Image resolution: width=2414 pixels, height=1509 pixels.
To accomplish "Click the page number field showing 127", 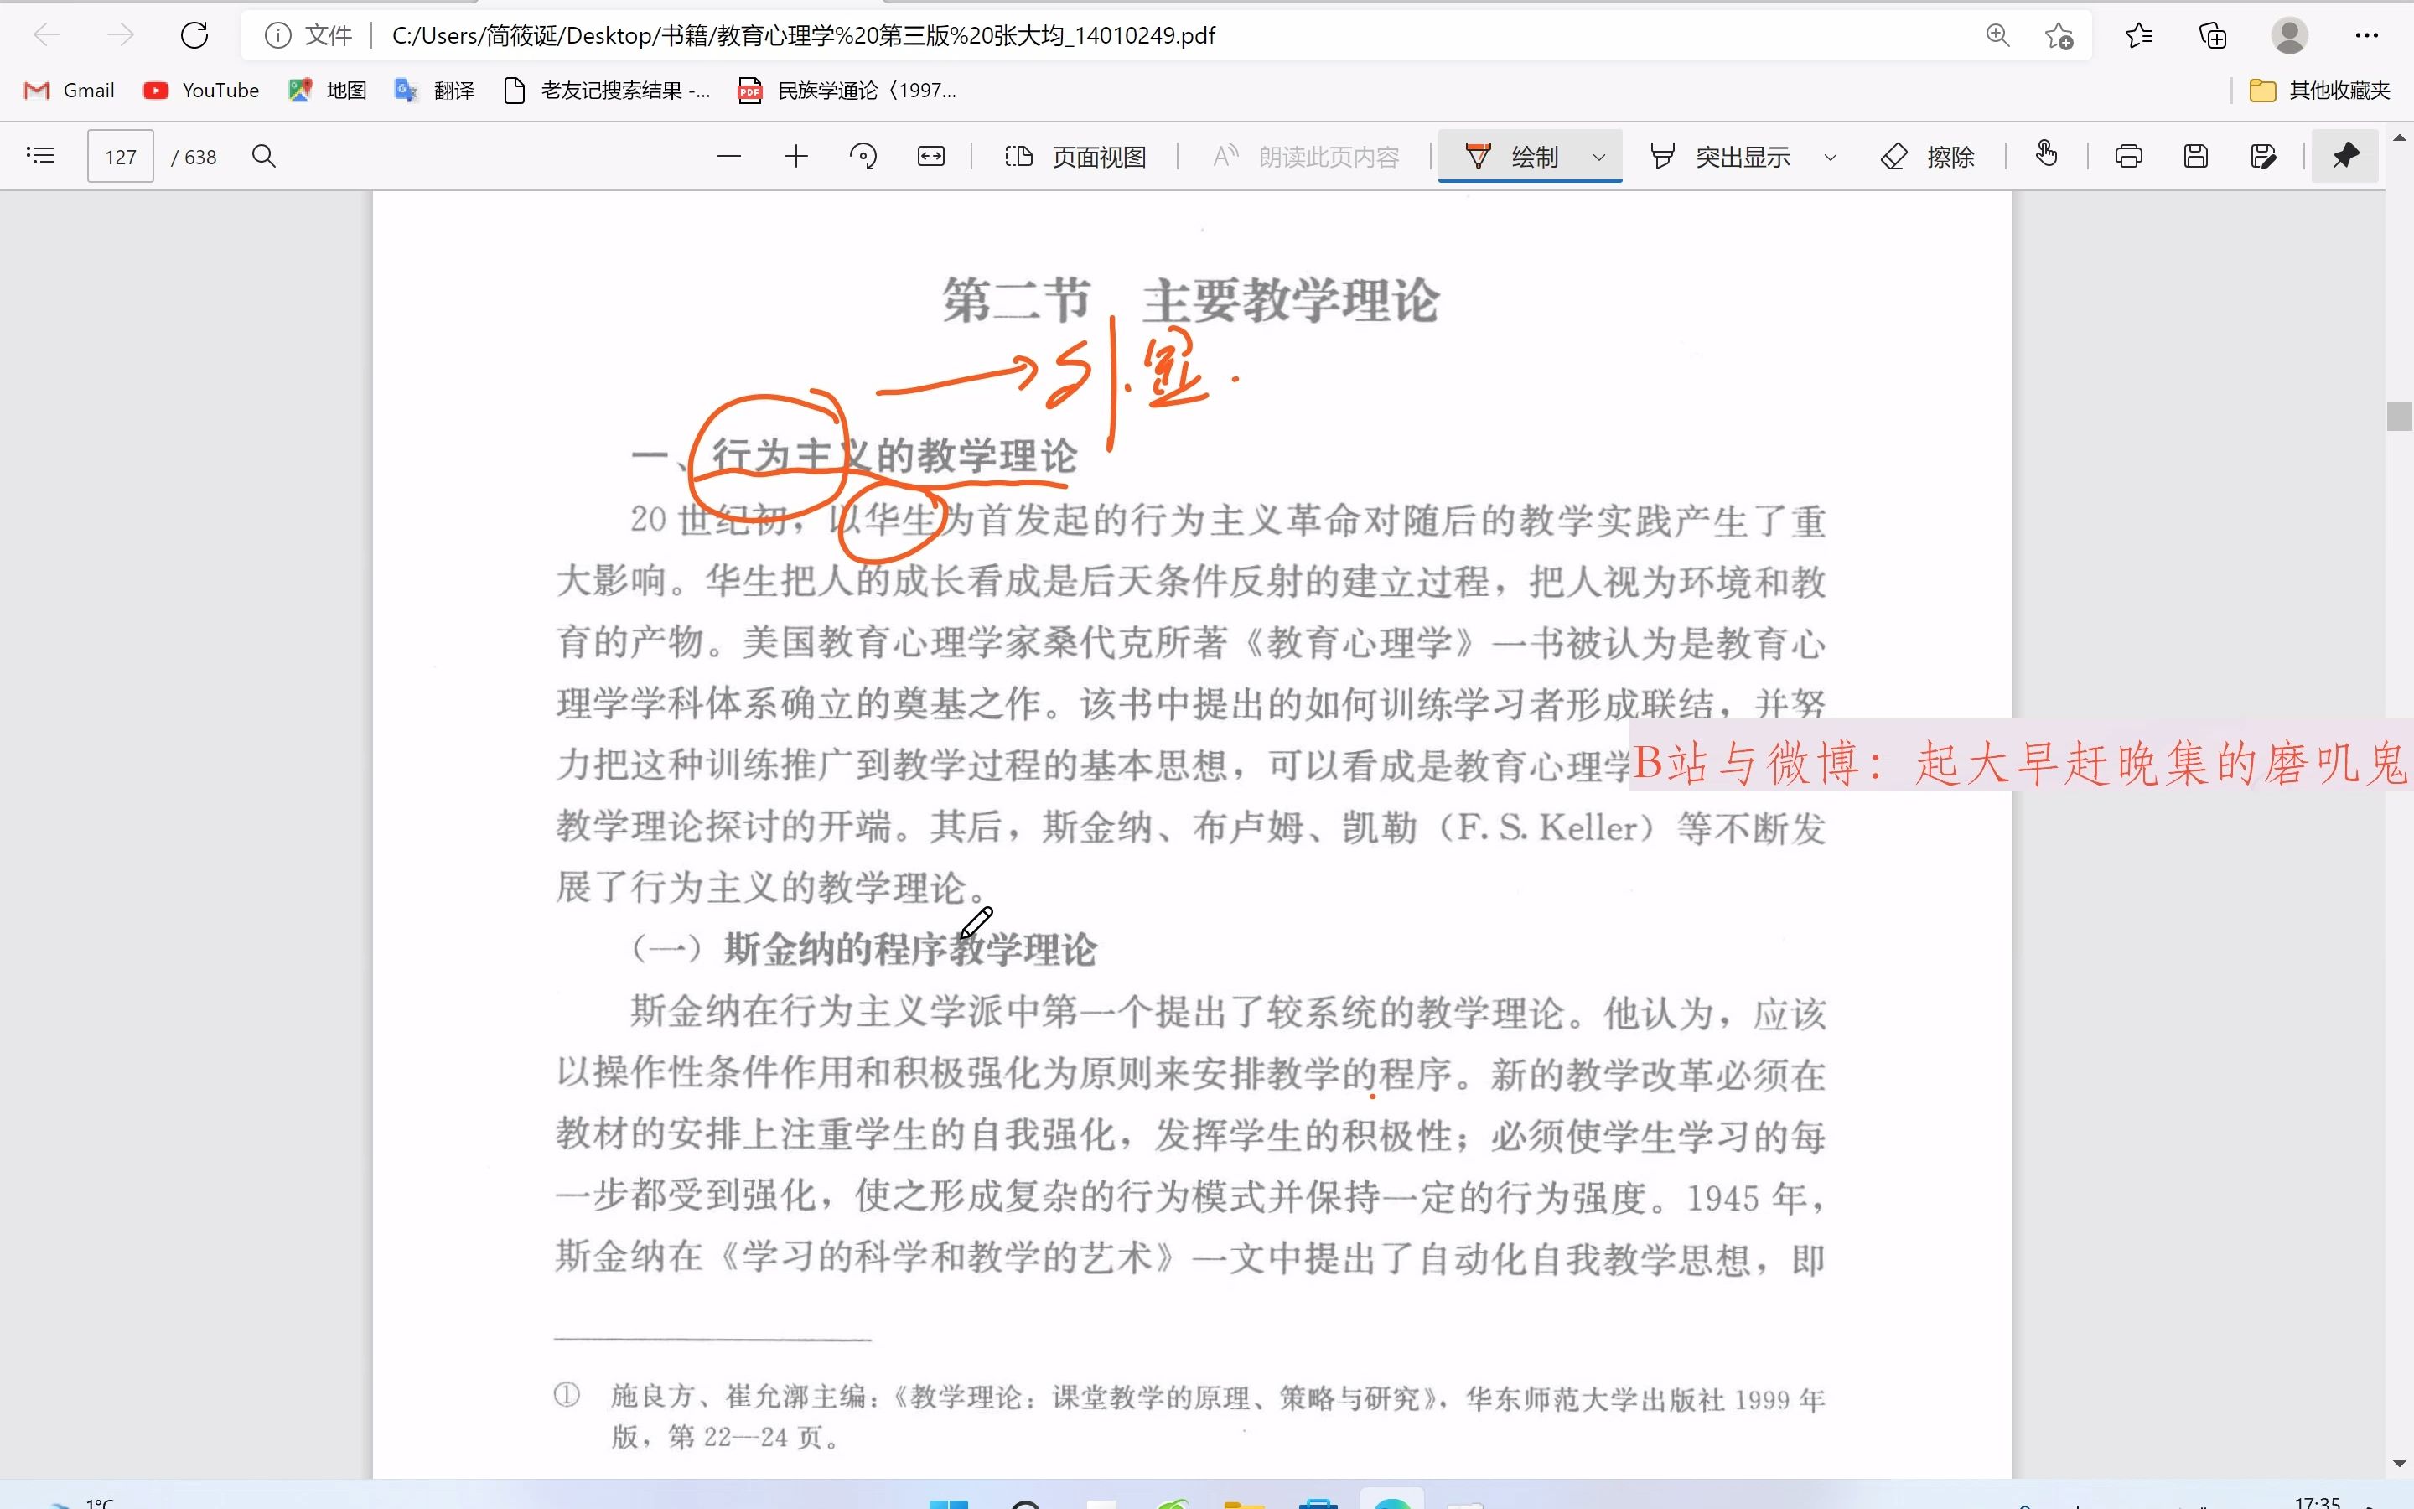I will pos(121,157).
